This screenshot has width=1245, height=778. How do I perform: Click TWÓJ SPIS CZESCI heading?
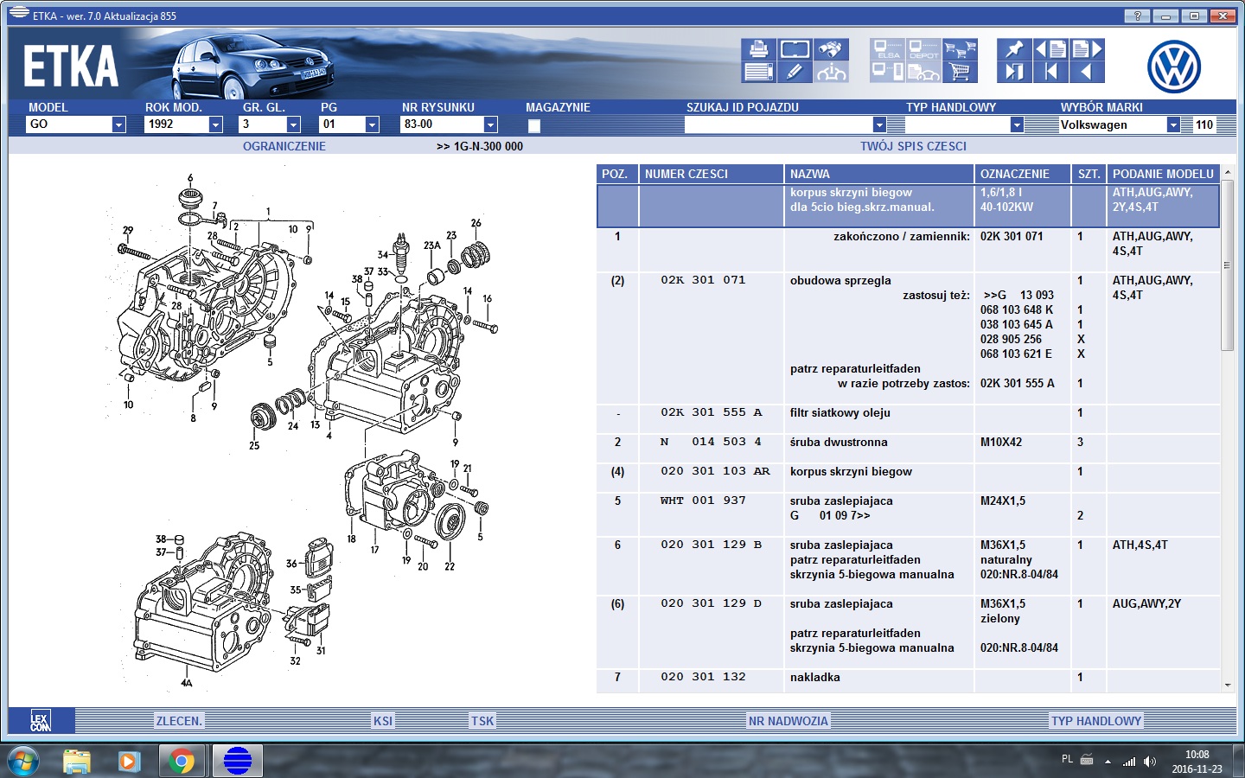pos(913,146)
